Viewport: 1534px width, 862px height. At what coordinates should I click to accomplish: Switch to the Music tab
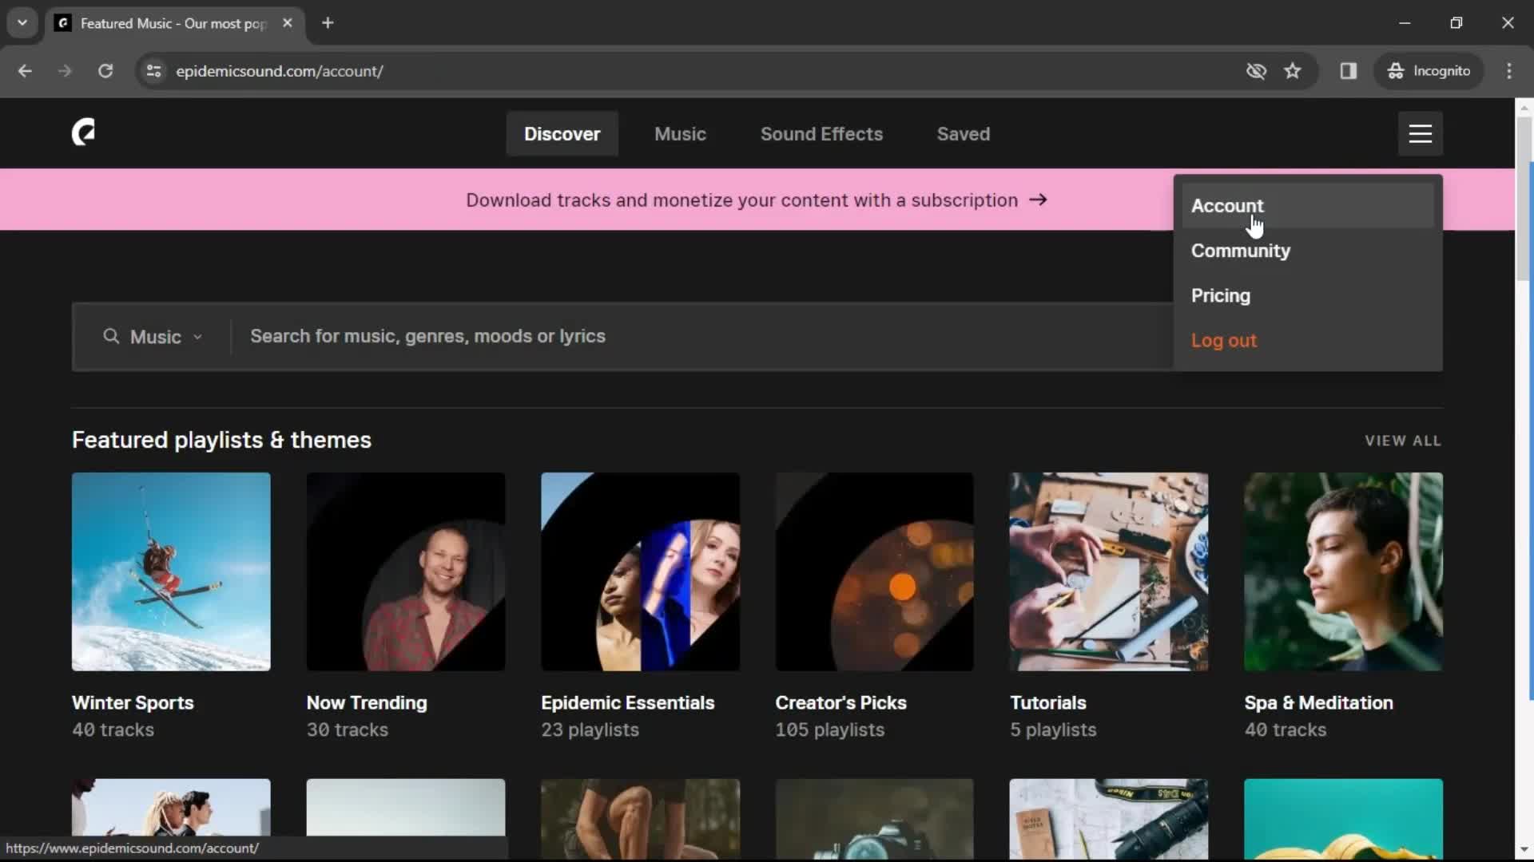pyautogui.click(x=680, y=134)
